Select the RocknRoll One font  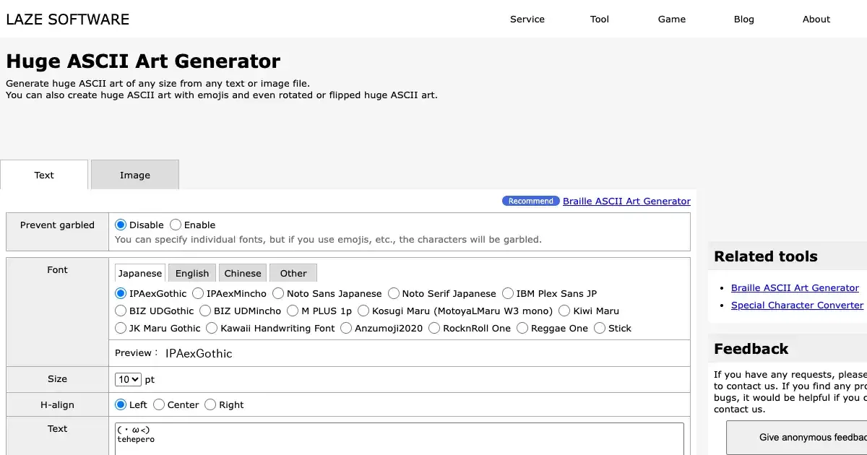click(434, 328)
